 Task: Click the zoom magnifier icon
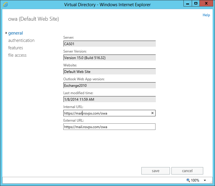point(188,180)
